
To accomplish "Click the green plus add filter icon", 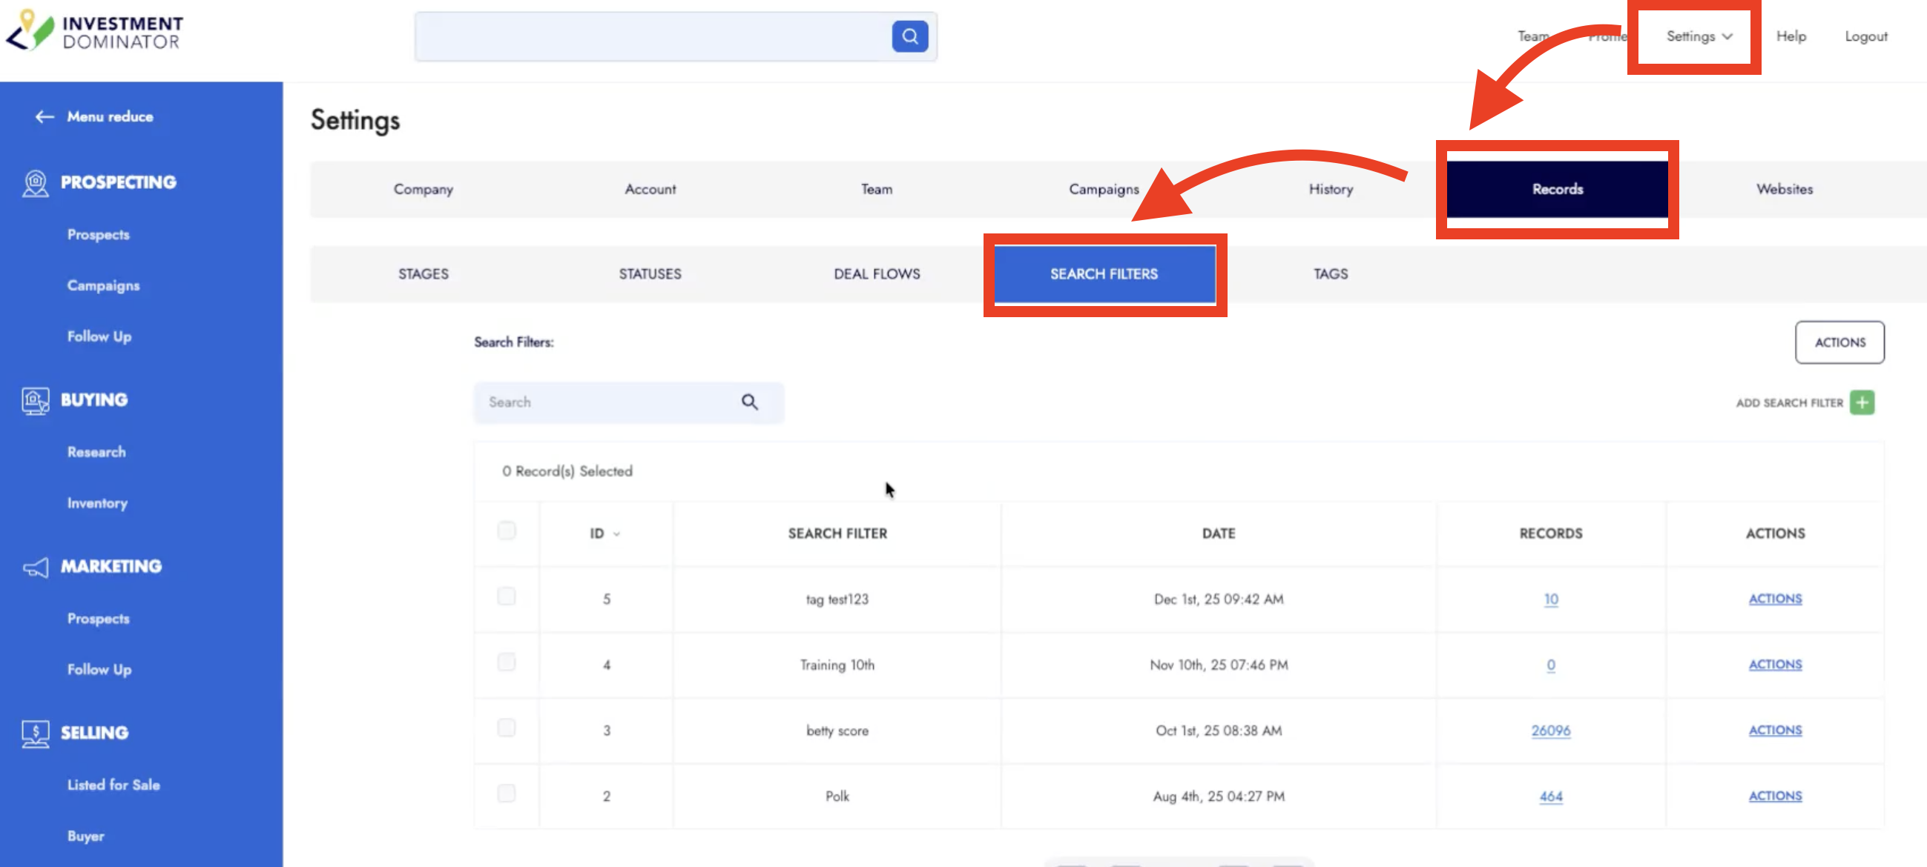I will [1861, 403].
